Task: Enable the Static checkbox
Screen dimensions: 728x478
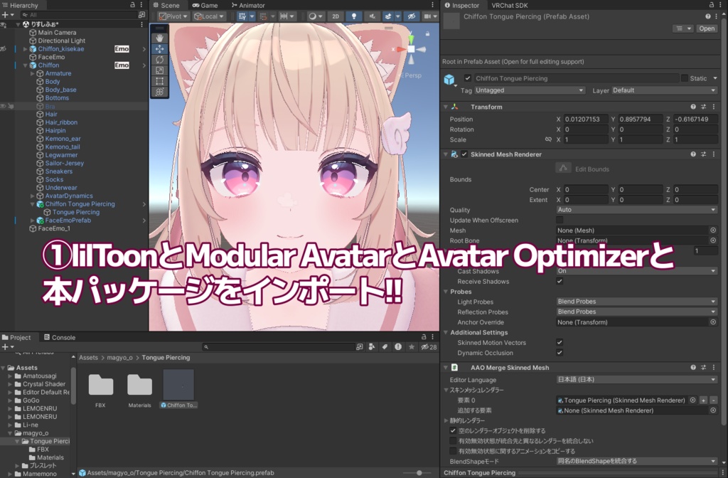Action: point(685,78)
